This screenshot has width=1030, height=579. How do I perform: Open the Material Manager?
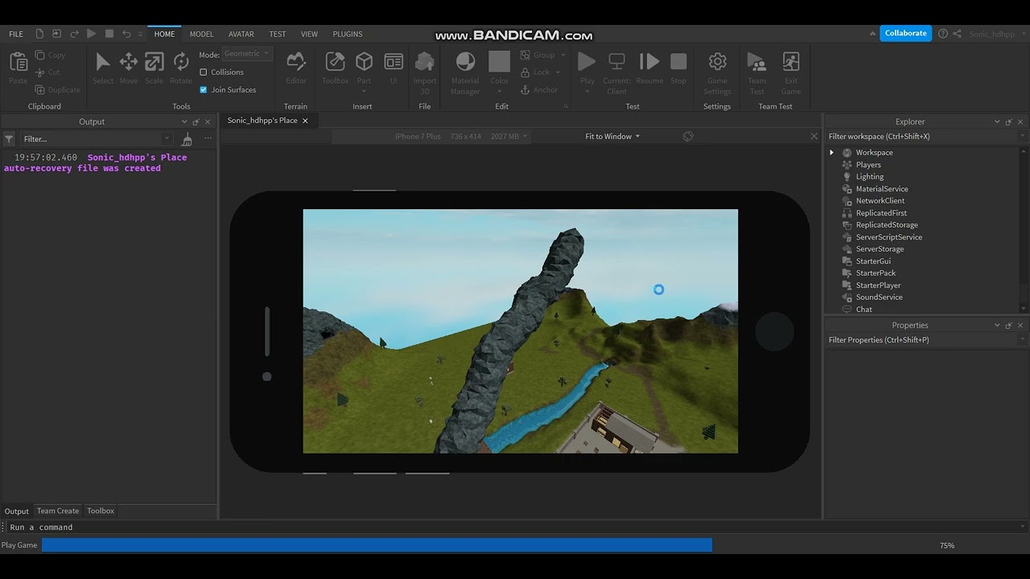[x=465, y=62]
